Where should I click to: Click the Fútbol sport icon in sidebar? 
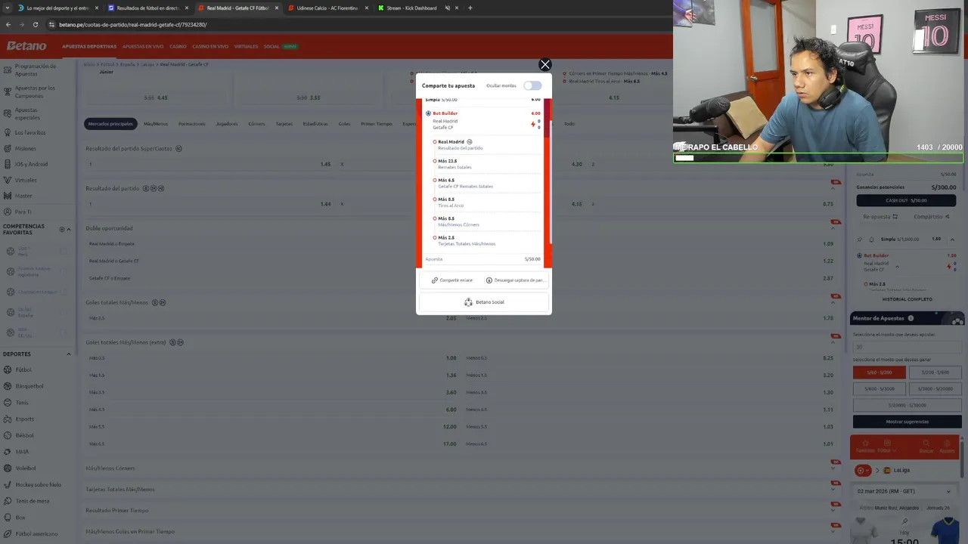[x=7, y=369]
